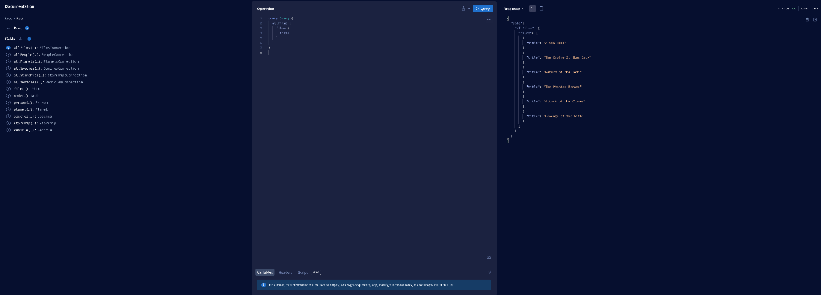Click the expand response icon
Screen dimensions: 821x295
[x=815, y=19]
